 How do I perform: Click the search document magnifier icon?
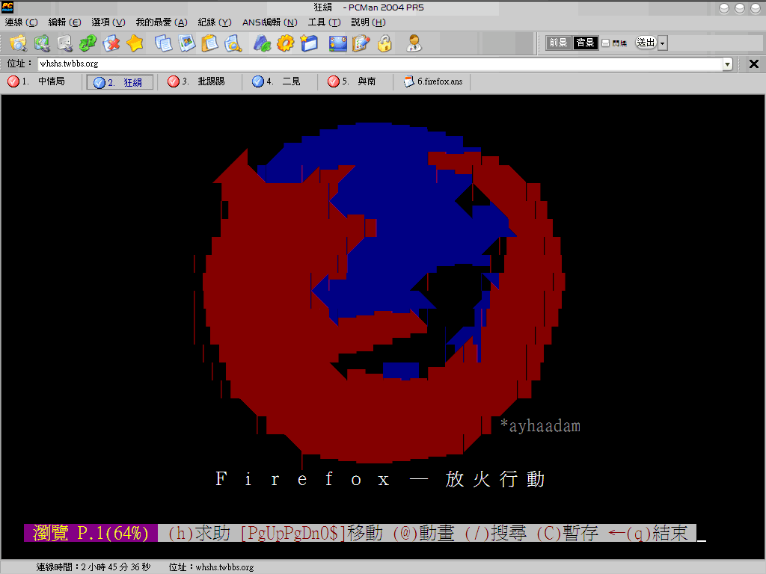click(233, 43)
